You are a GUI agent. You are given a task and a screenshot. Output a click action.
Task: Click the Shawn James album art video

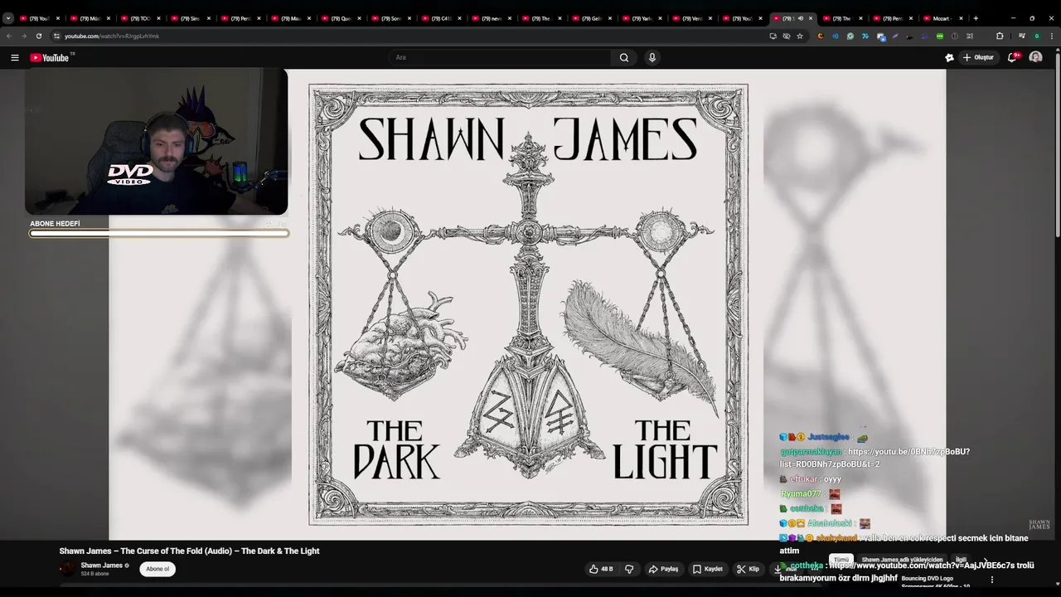point(528,304)
